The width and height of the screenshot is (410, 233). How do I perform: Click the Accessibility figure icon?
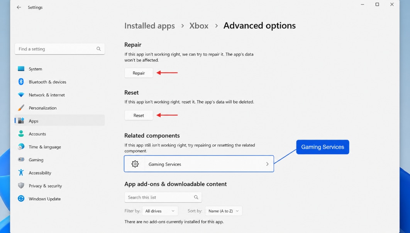point(21,172)
